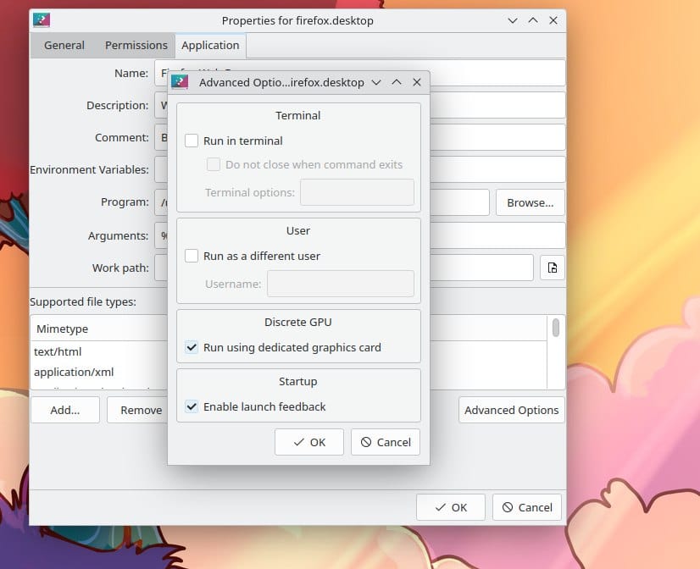Image resolution: width=700 pixels, height=569 pixels.
Task: Open the Permissions tab
Action: [x=136, y=46]
